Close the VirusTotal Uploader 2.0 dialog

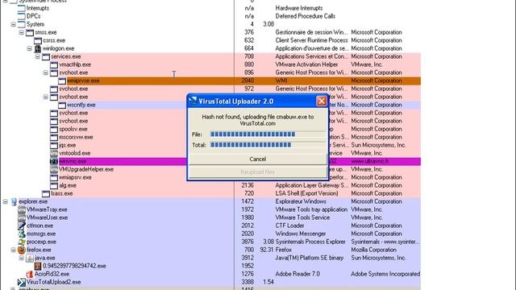[322, 101]
